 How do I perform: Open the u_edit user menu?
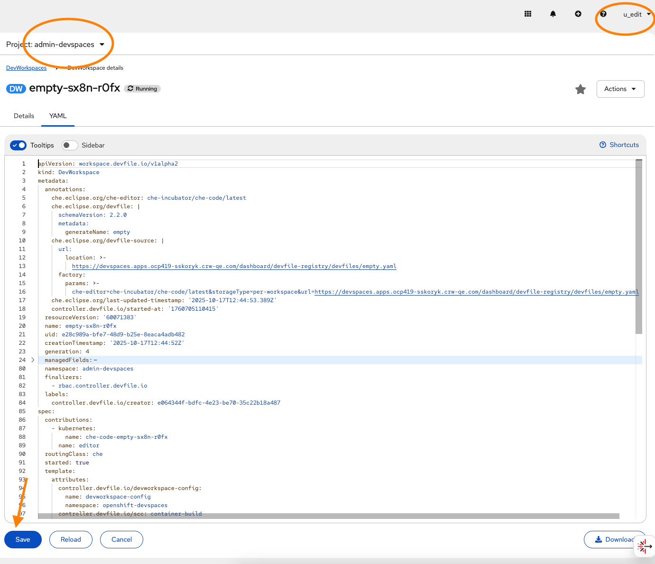(637, 14)
